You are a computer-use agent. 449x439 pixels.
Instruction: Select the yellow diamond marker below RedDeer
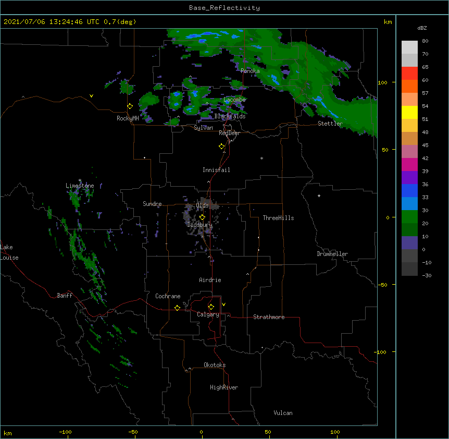pyautogui.click(x=222, y=147)
